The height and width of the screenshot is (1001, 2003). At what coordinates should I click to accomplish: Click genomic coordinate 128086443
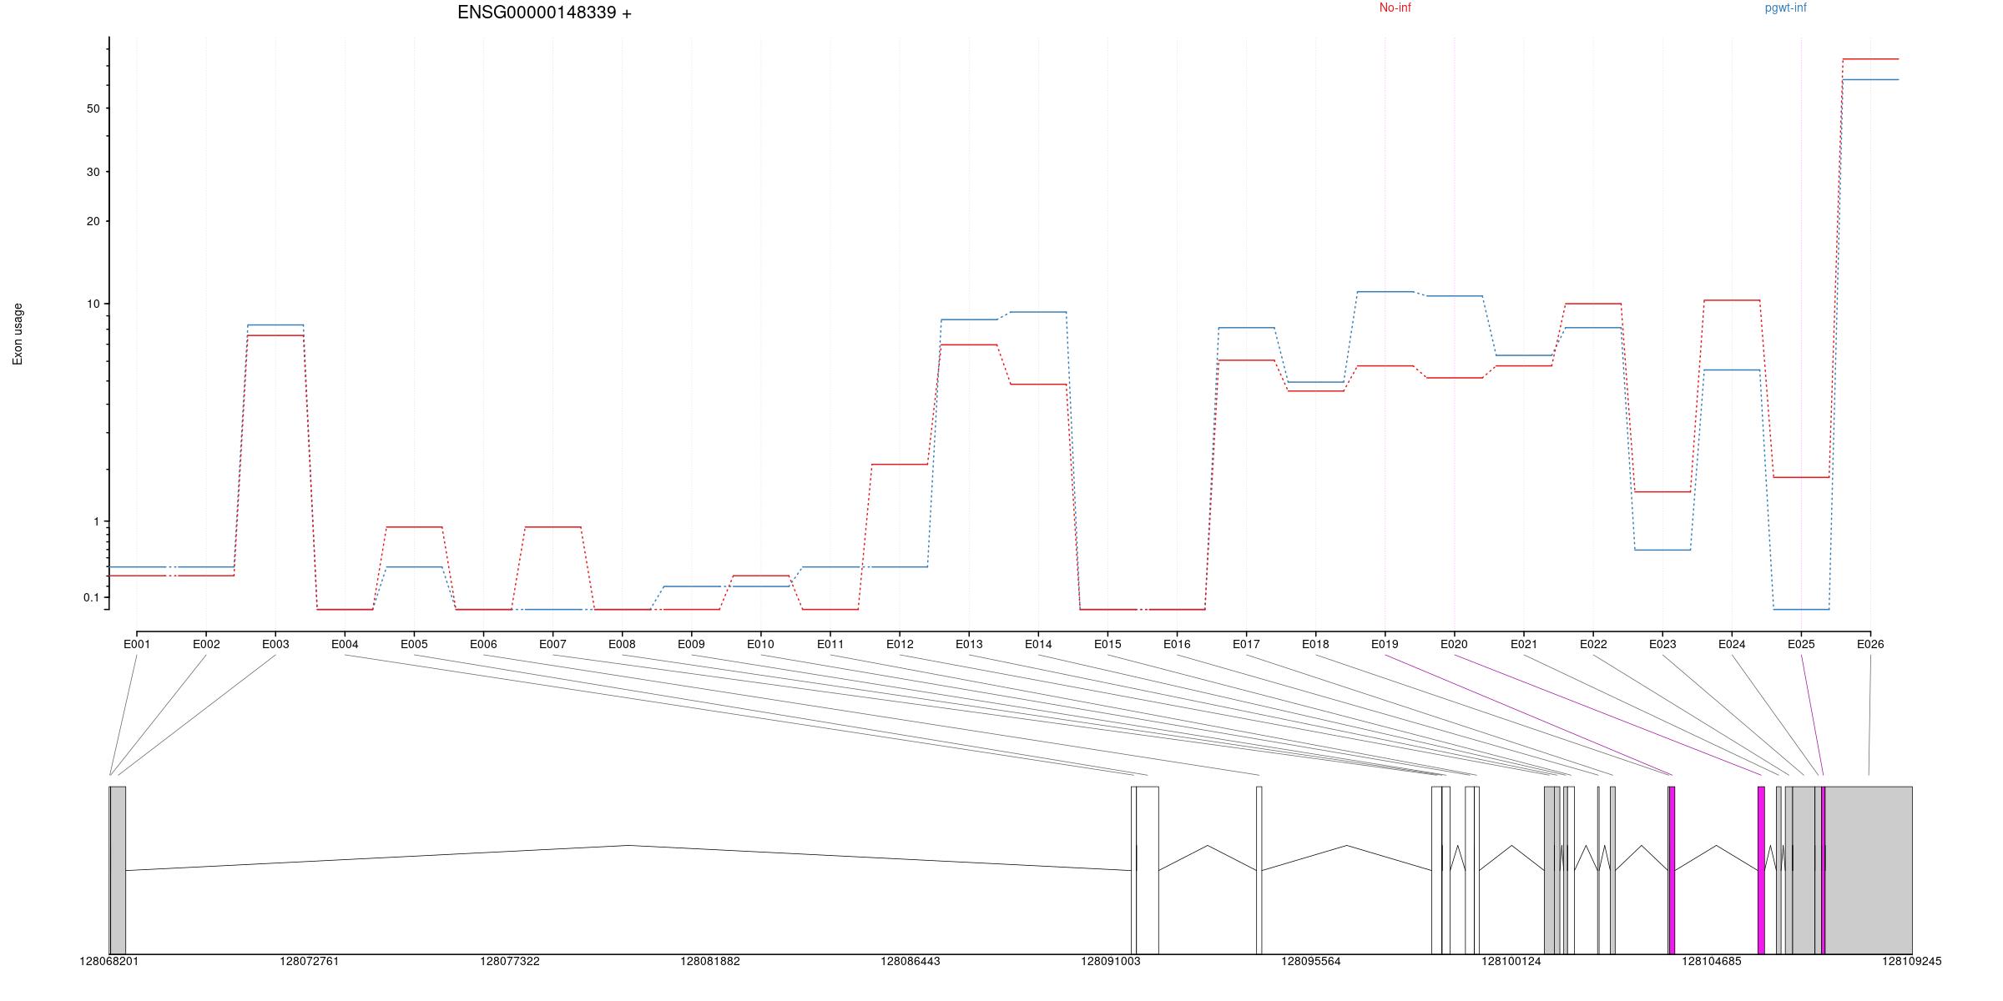pos(911,962)
